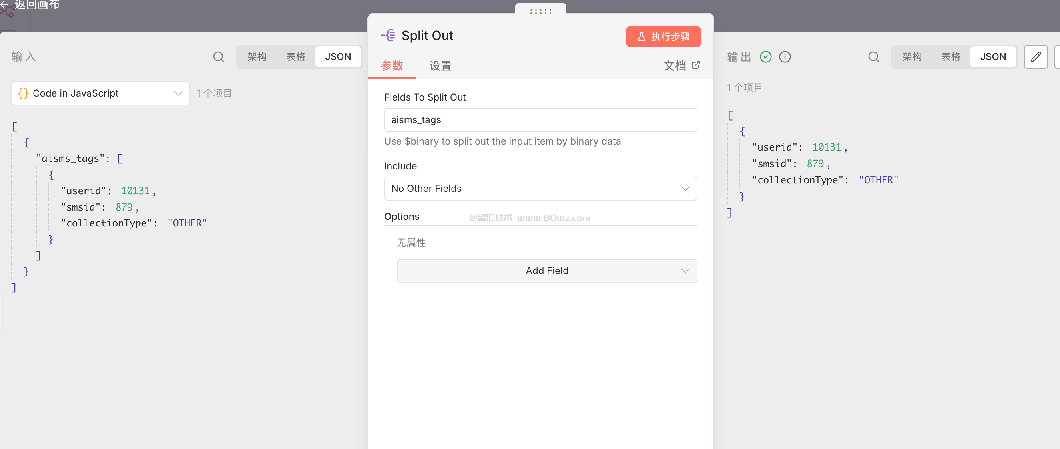This screenshot has height=449, width=1060.
Task: Switch input view to 架构 schema
Action: coord(257,57)
